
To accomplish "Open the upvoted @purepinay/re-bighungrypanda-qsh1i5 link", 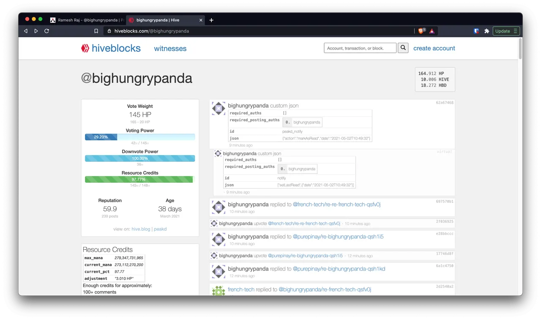I will click(306, 256).
